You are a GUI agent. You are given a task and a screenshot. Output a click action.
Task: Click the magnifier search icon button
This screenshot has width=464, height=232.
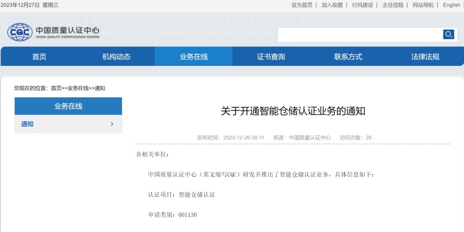point(448,34)
